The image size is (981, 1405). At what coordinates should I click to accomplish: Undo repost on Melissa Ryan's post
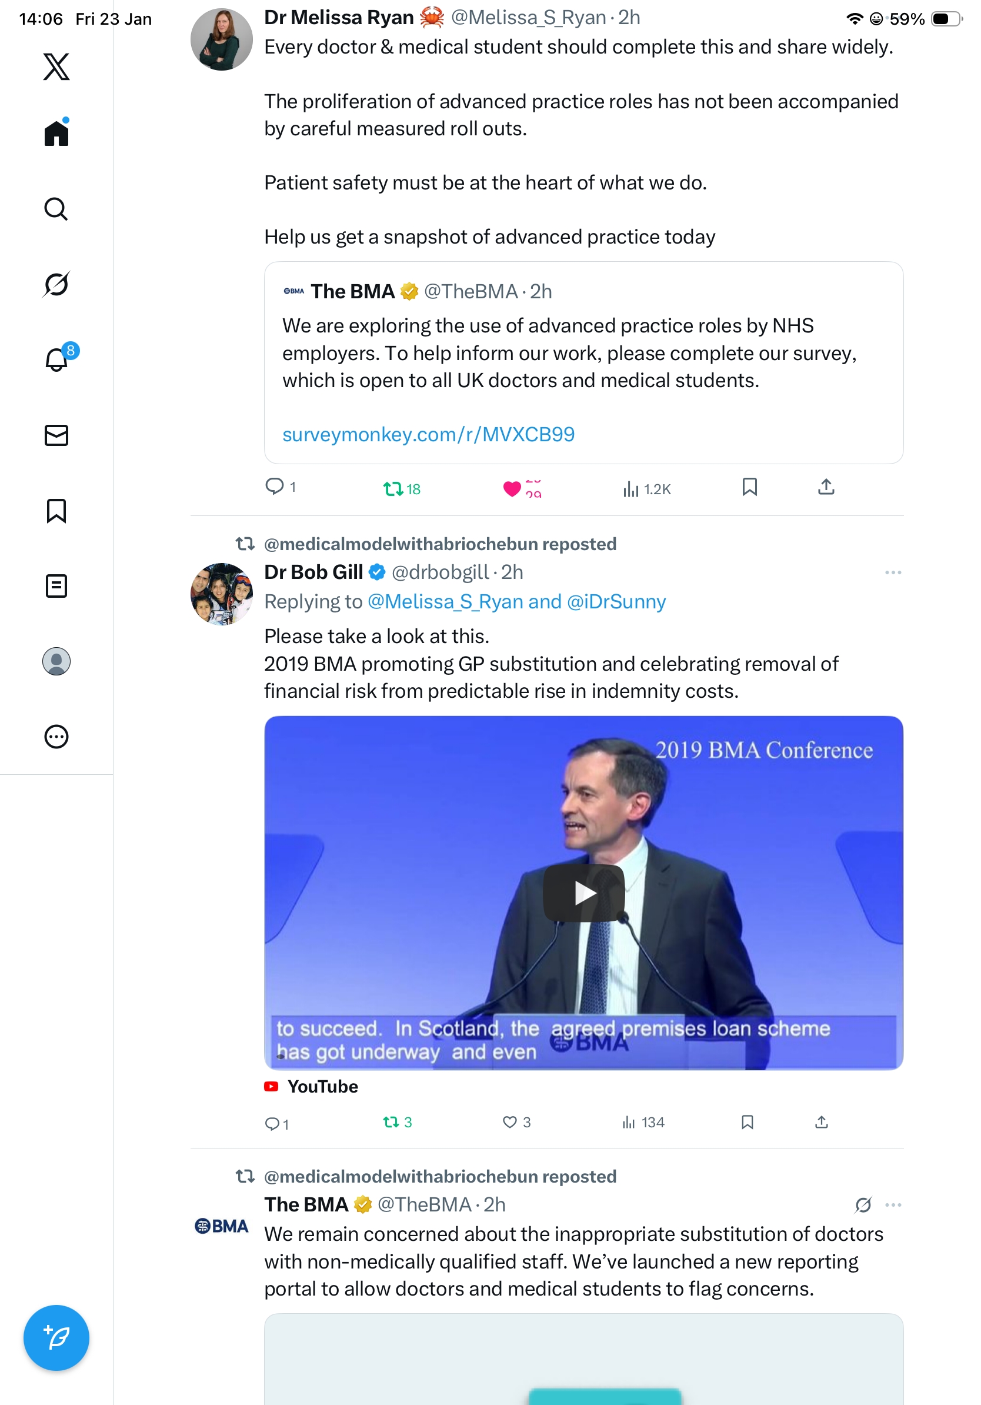(401, 488)
